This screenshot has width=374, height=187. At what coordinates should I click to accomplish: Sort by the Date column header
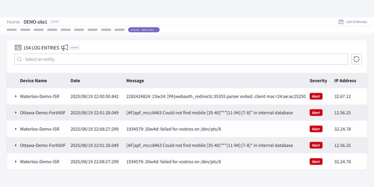[75, 81]
